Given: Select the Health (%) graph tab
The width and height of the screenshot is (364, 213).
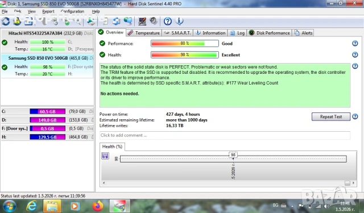Looking at the screenshot, I should (x=112, y=147).
